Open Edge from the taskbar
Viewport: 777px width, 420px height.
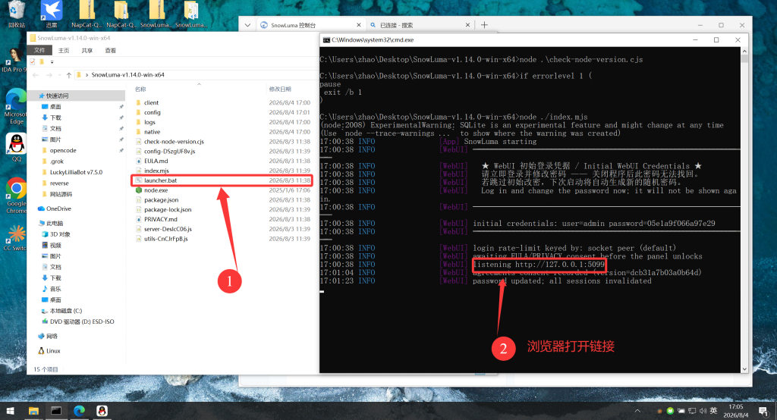pos(79,411)
